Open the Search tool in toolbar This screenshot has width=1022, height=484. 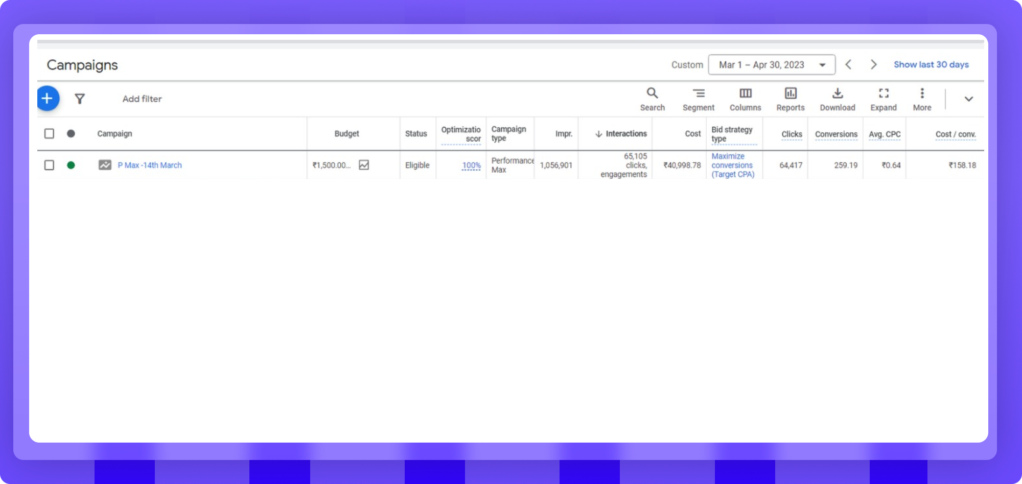coord(652,99)
